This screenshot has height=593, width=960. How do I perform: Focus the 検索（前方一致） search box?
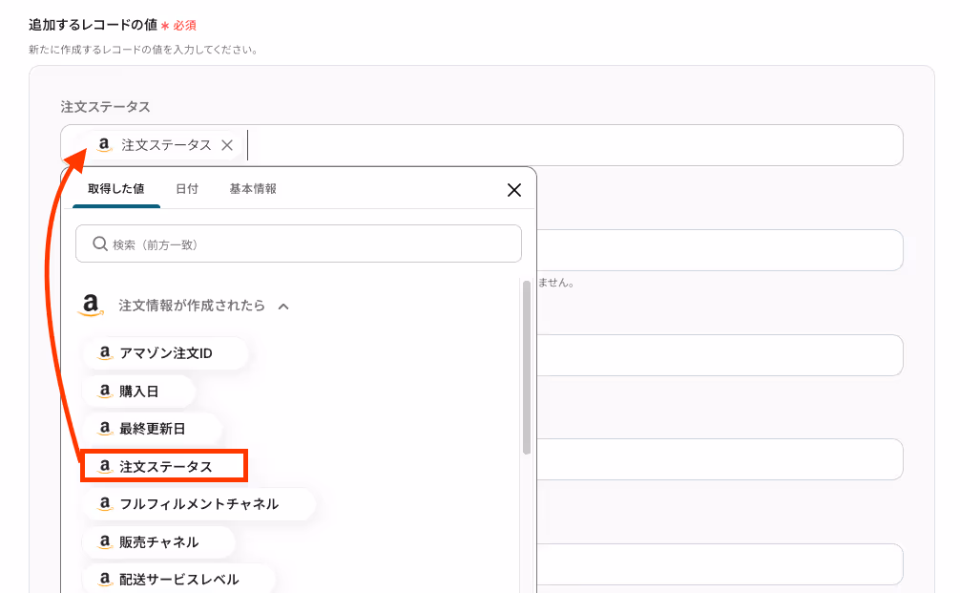pyautogui.click(x=298, y=244)
